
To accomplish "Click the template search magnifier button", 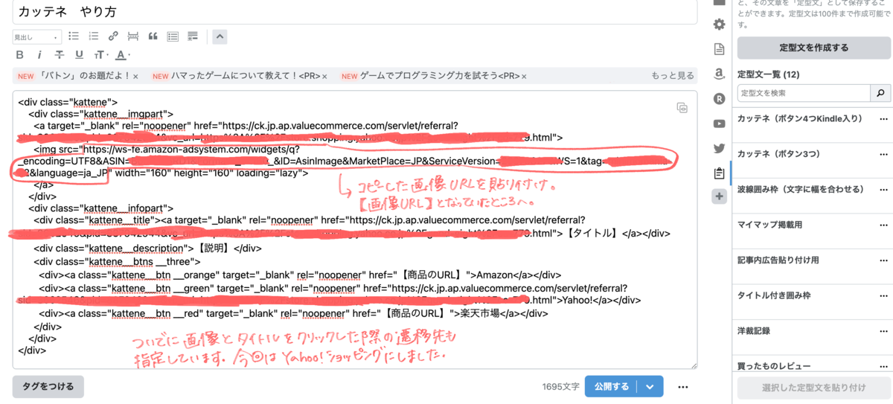I will pyautogui.click(x=880, y=93).
